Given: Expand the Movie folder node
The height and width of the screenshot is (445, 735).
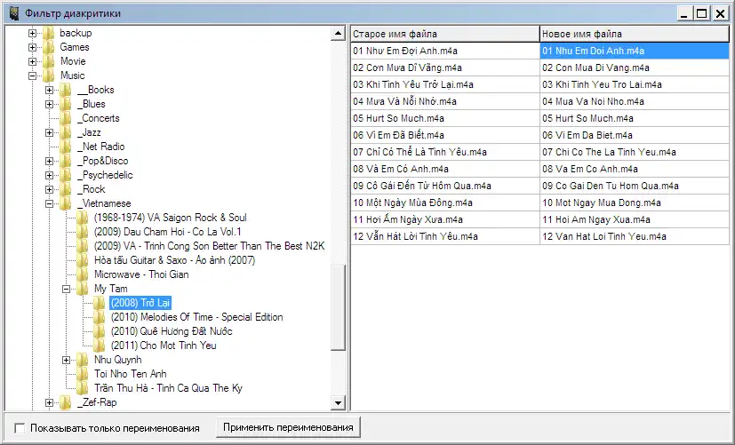Looking at the screenshot, I should (32, 61).
